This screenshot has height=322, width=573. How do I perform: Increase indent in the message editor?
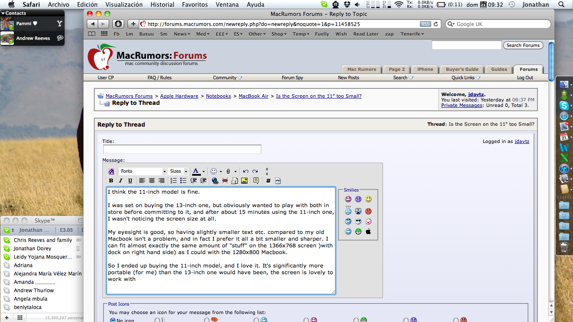[203, 181]
